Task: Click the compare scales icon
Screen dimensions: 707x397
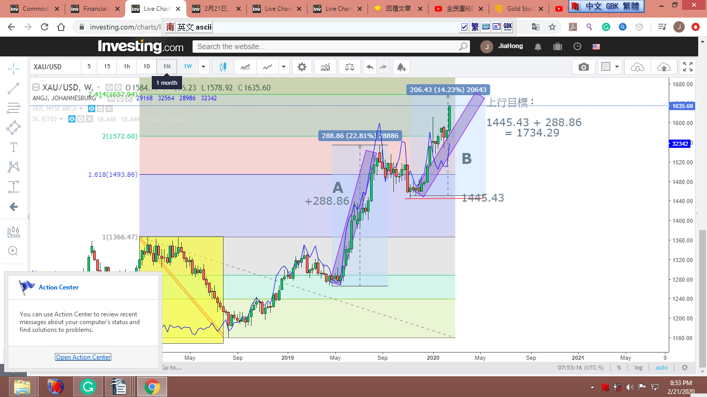Action: point(350,67)
